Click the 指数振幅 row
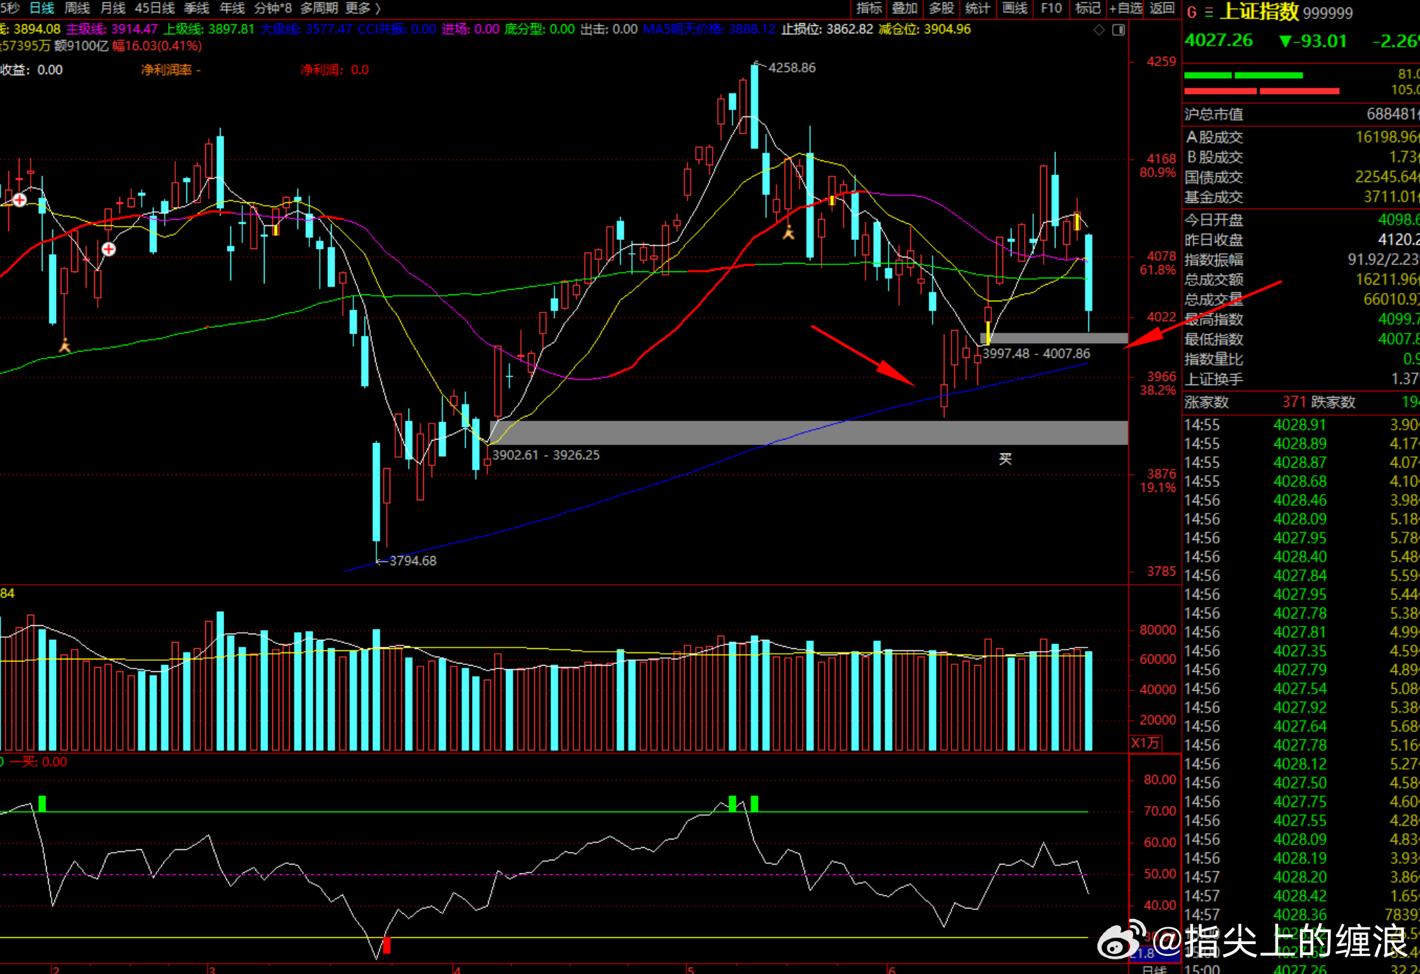The width and height of the screenshot is (1420, 974). coord(1301,260)
